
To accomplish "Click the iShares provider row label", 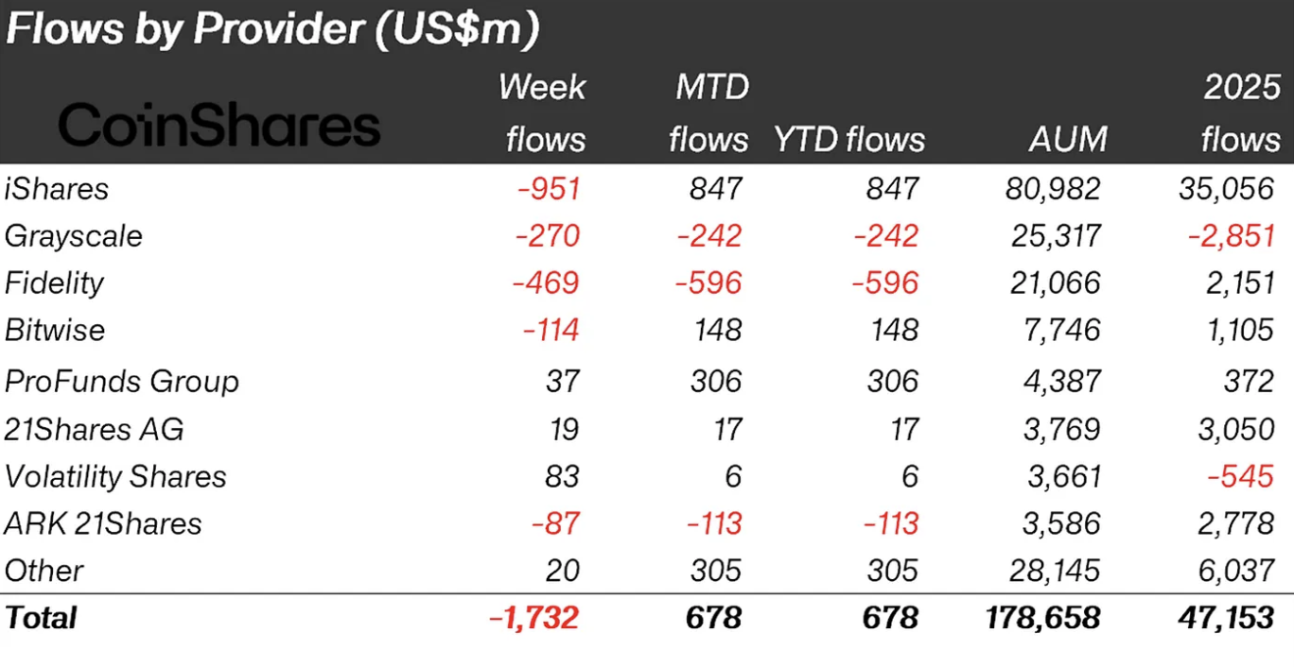I will (57, 189).
